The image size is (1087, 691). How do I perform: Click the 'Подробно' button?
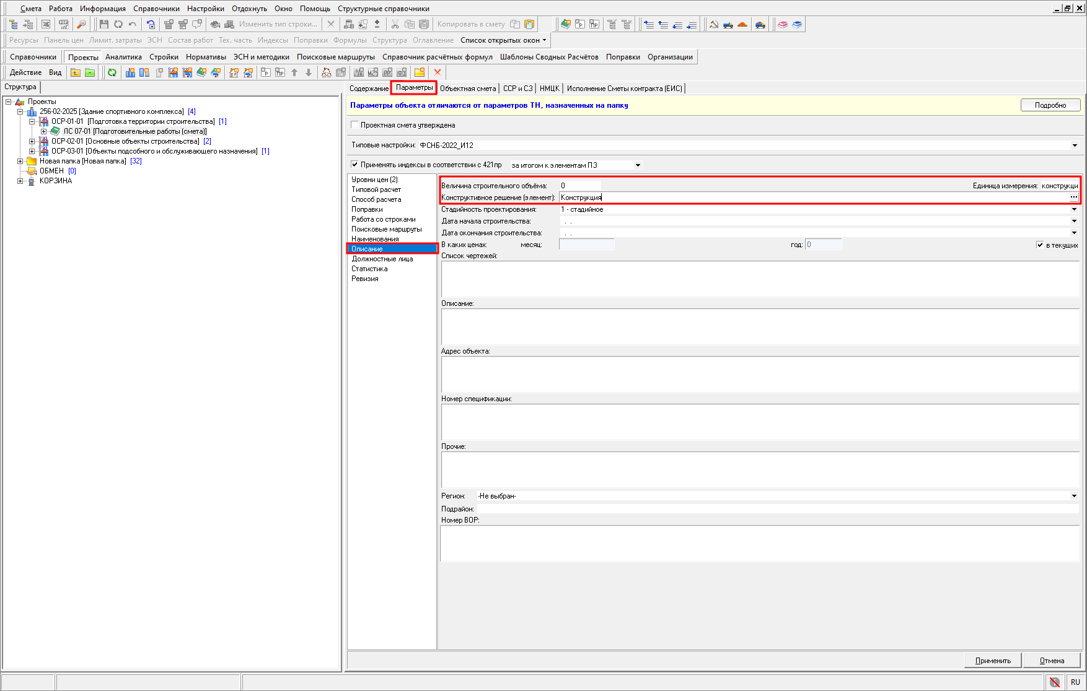(x=1050, y=105)
